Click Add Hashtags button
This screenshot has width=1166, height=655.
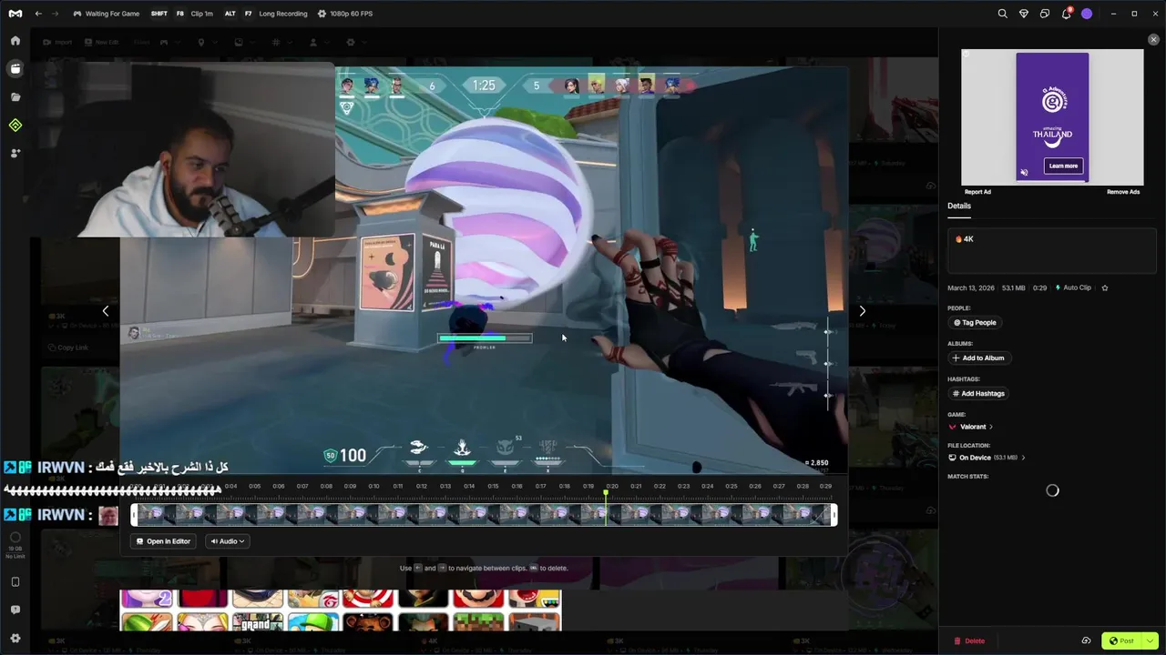[x=978, y=393]
